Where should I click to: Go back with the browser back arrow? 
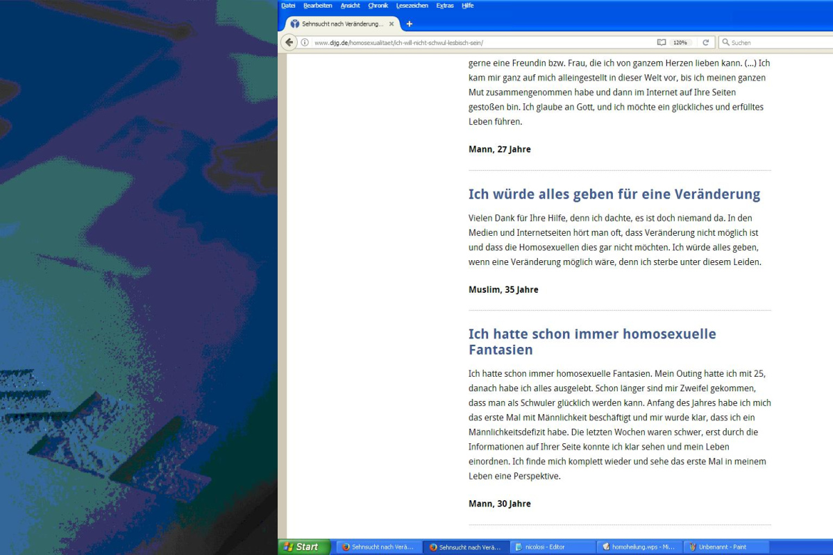289,42
